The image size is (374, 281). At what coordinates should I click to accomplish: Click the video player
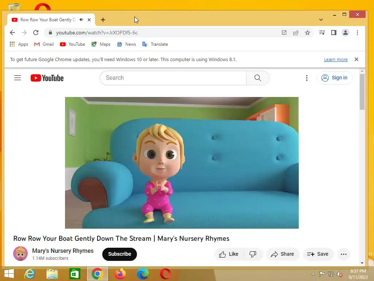(182, 163)
